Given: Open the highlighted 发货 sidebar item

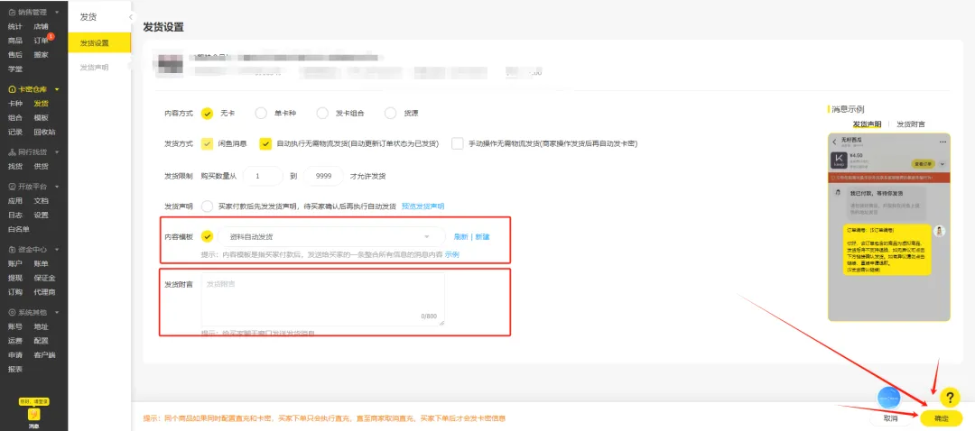Looking at the screenshot, I should pos(41,104).
